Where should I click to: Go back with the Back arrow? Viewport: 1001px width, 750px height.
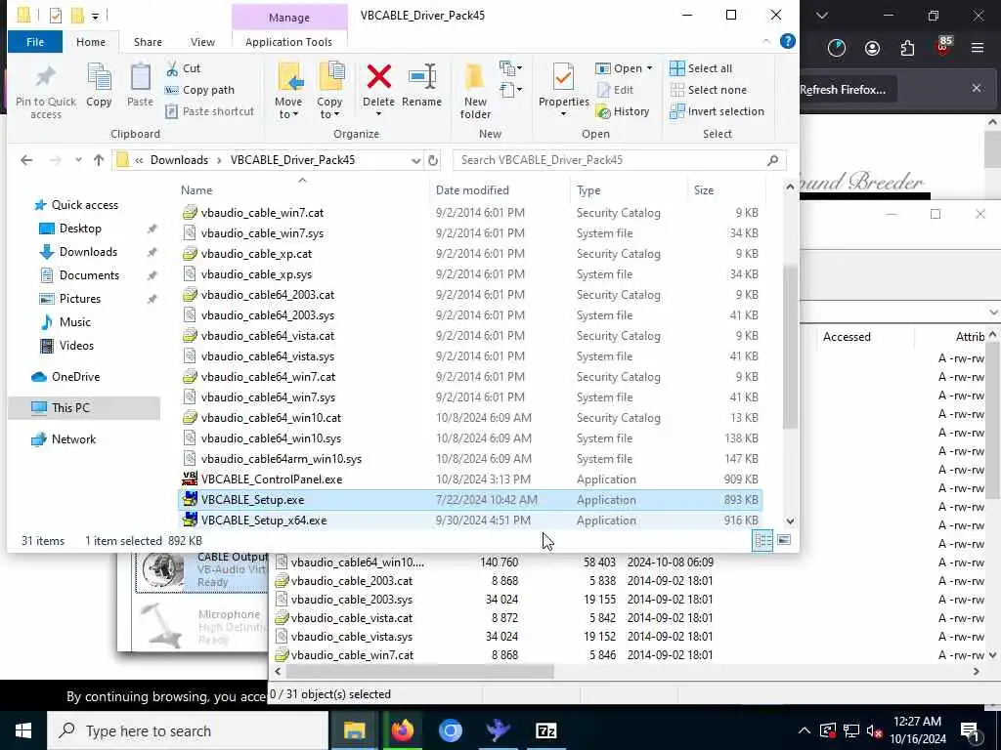(26, 160)
